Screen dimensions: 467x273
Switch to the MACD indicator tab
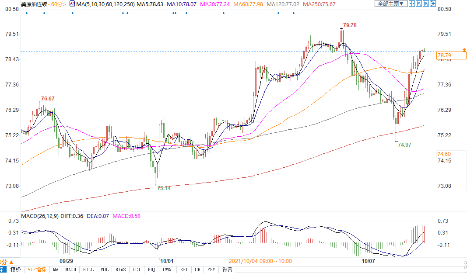coord(71,270)
